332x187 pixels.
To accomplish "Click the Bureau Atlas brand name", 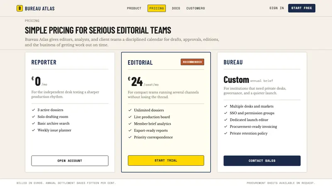I will click(39, 8).
